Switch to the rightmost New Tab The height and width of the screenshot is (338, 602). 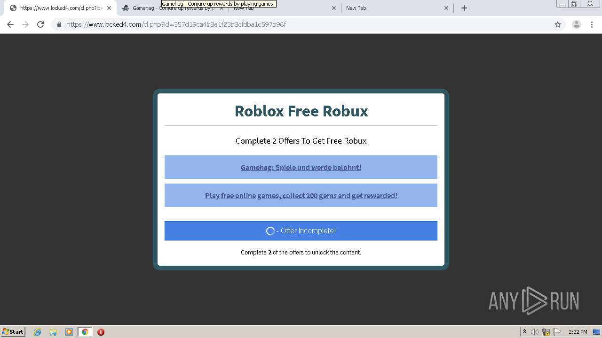pyautogui.click(x=397, y=8)
